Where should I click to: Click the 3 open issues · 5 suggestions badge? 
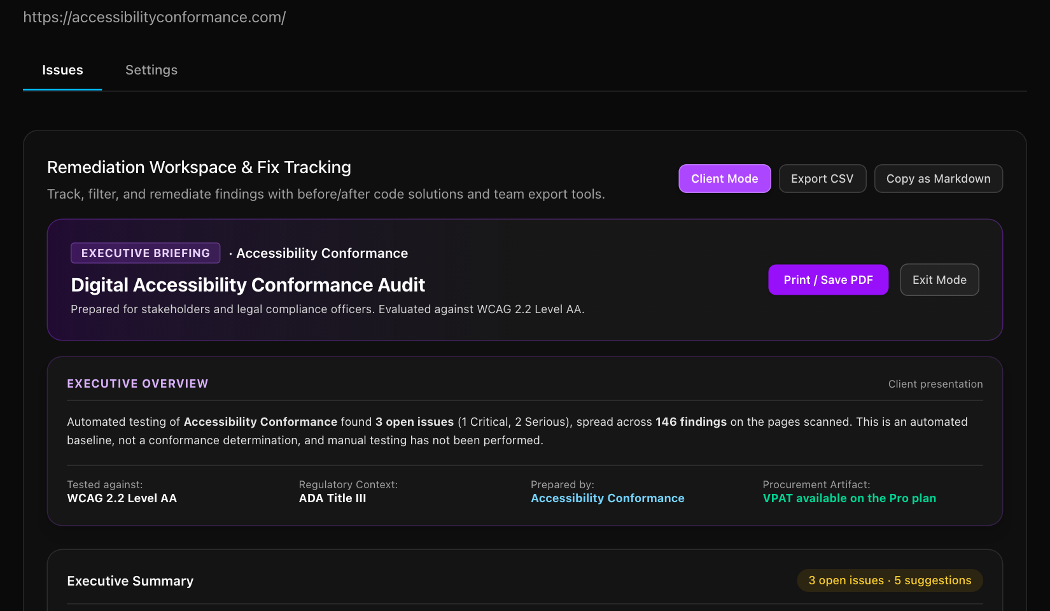[x=890, y=580]
